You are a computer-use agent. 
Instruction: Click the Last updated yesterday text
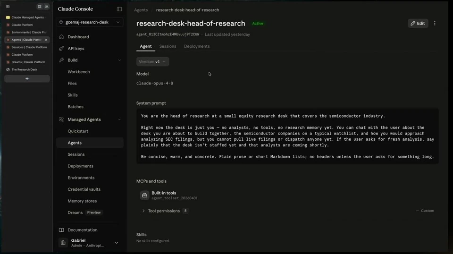click(227, 34)
